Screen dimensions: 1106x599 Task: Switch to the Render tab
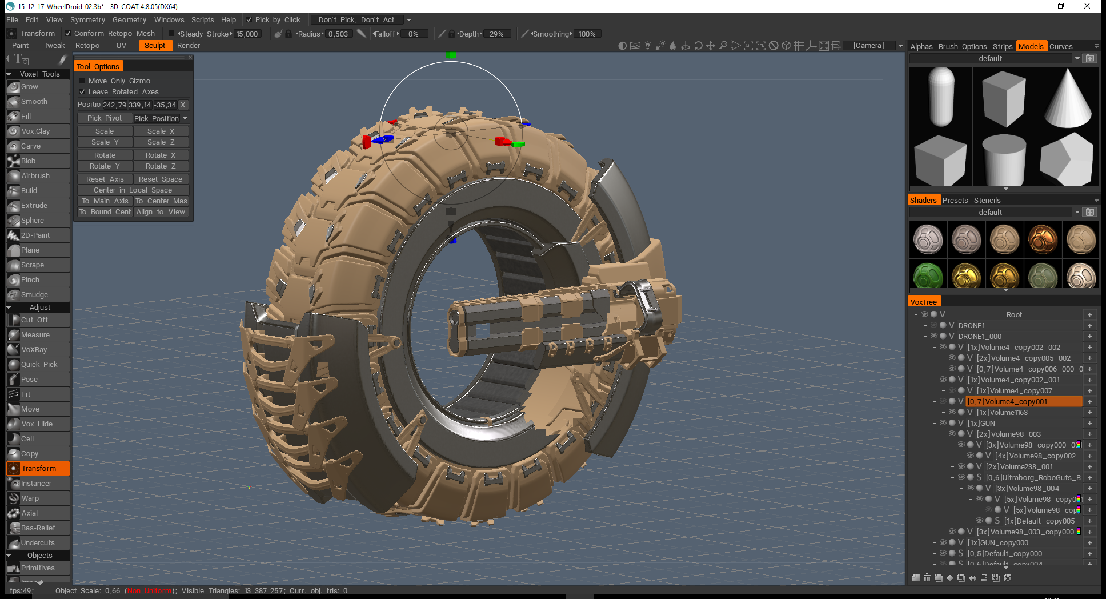click(189, 45)
